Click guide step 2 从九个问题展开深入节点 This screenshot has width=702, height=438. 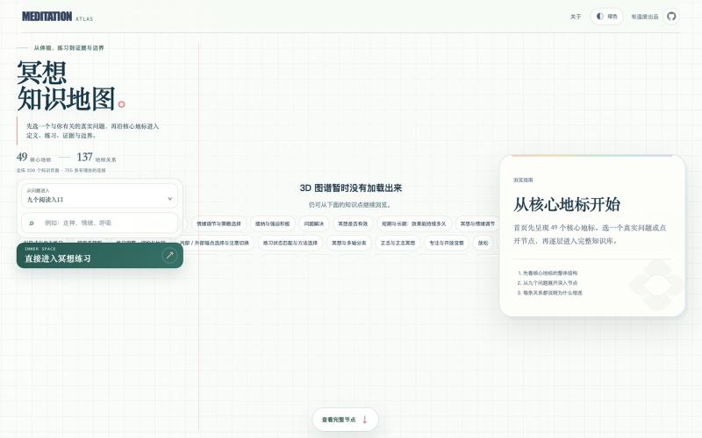click(x=548, y=283)
